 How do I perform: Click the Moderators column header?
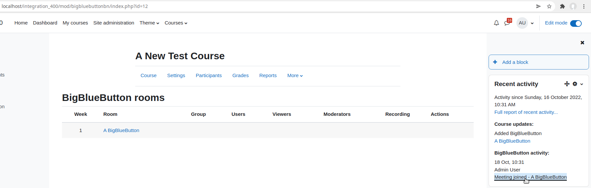coord(337,114)
